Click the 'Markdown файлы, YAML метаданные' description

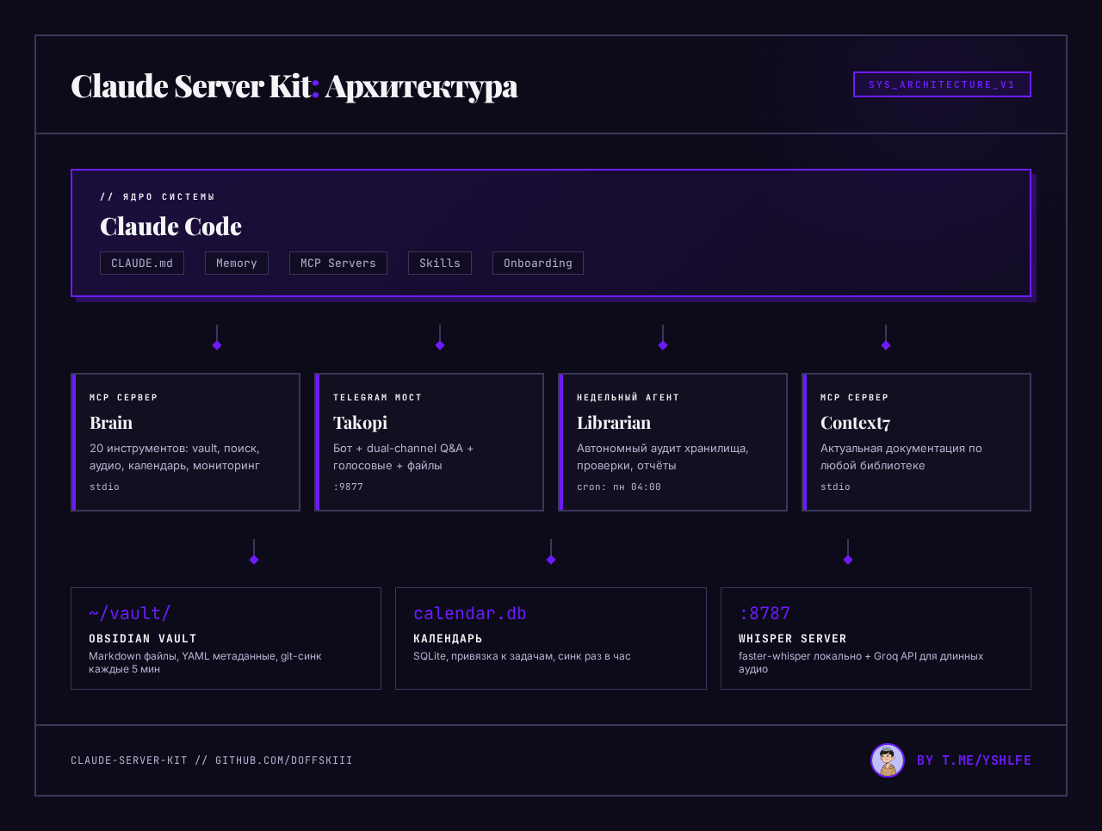[x=205, y=662]
